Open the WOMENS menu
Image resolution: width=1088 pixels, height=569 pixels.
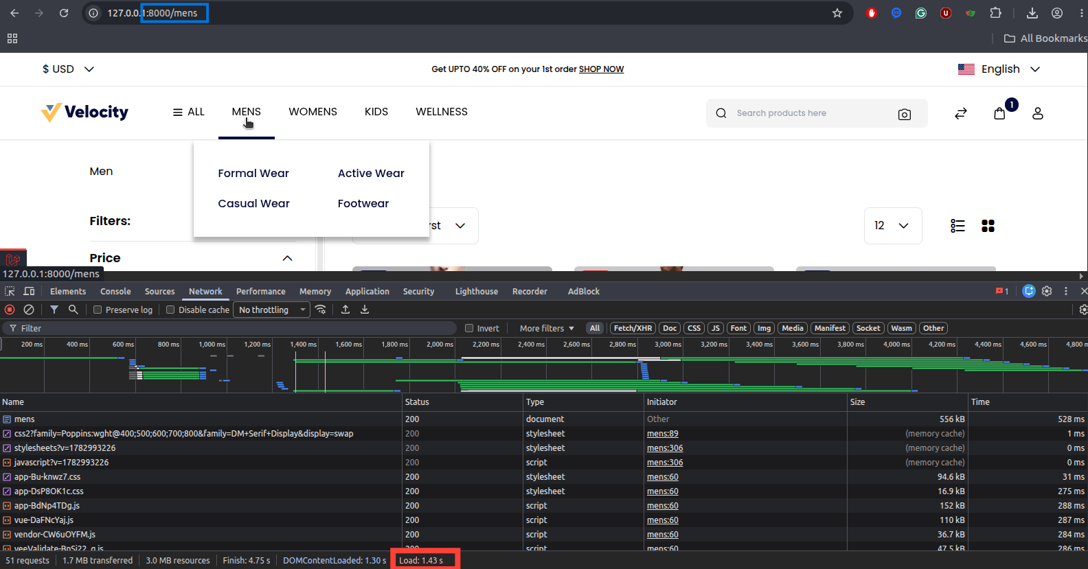(313, 112)
